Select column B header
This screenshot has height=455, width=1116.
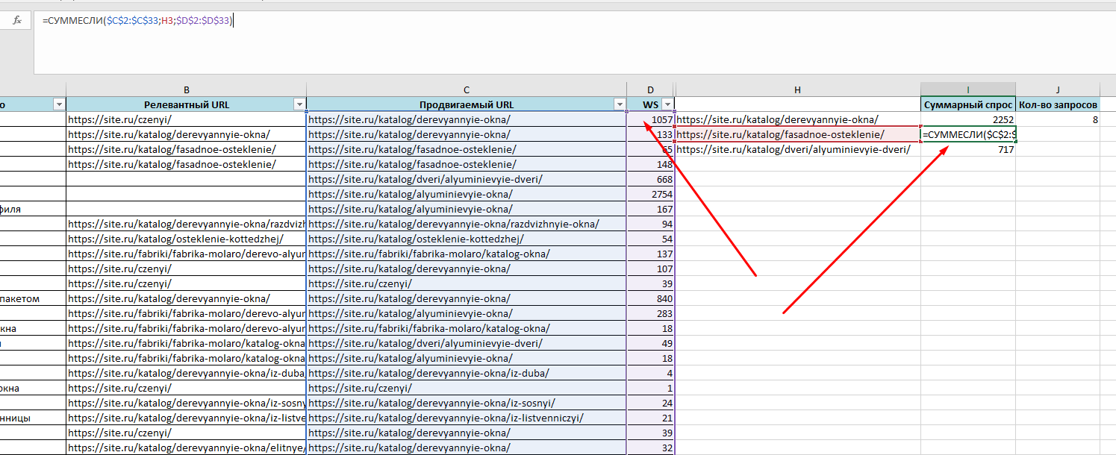click(186, 90)
